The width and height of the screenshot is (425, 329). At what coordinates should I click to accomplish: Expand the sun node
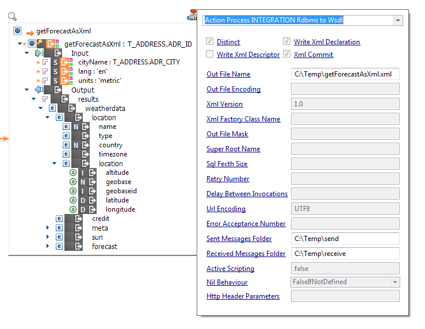48,237
